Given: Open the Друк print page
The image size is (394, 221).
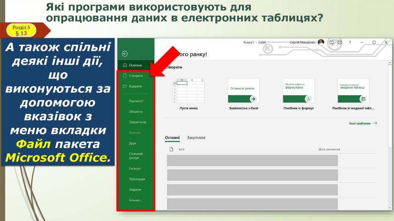Looking at the screenshot, I should (x=132, y=143).
